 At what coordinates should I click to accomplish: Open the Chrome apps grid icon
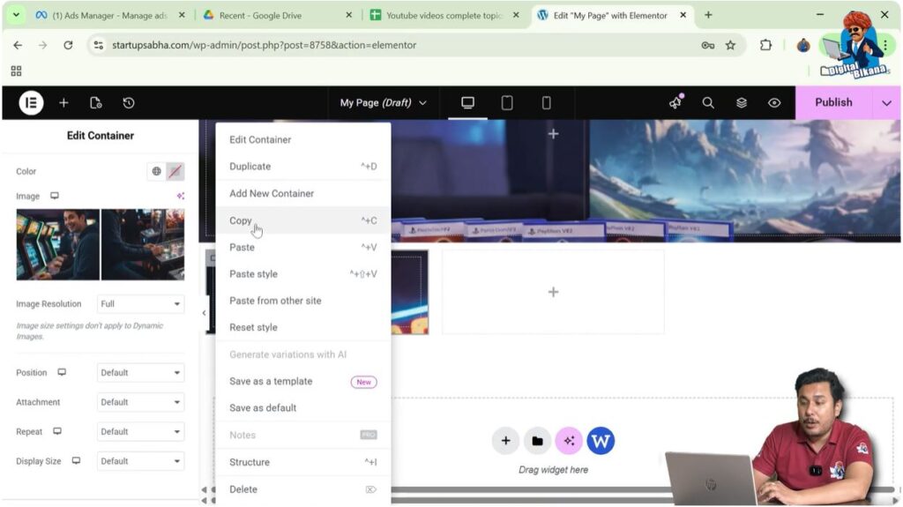tap(16, 71)
